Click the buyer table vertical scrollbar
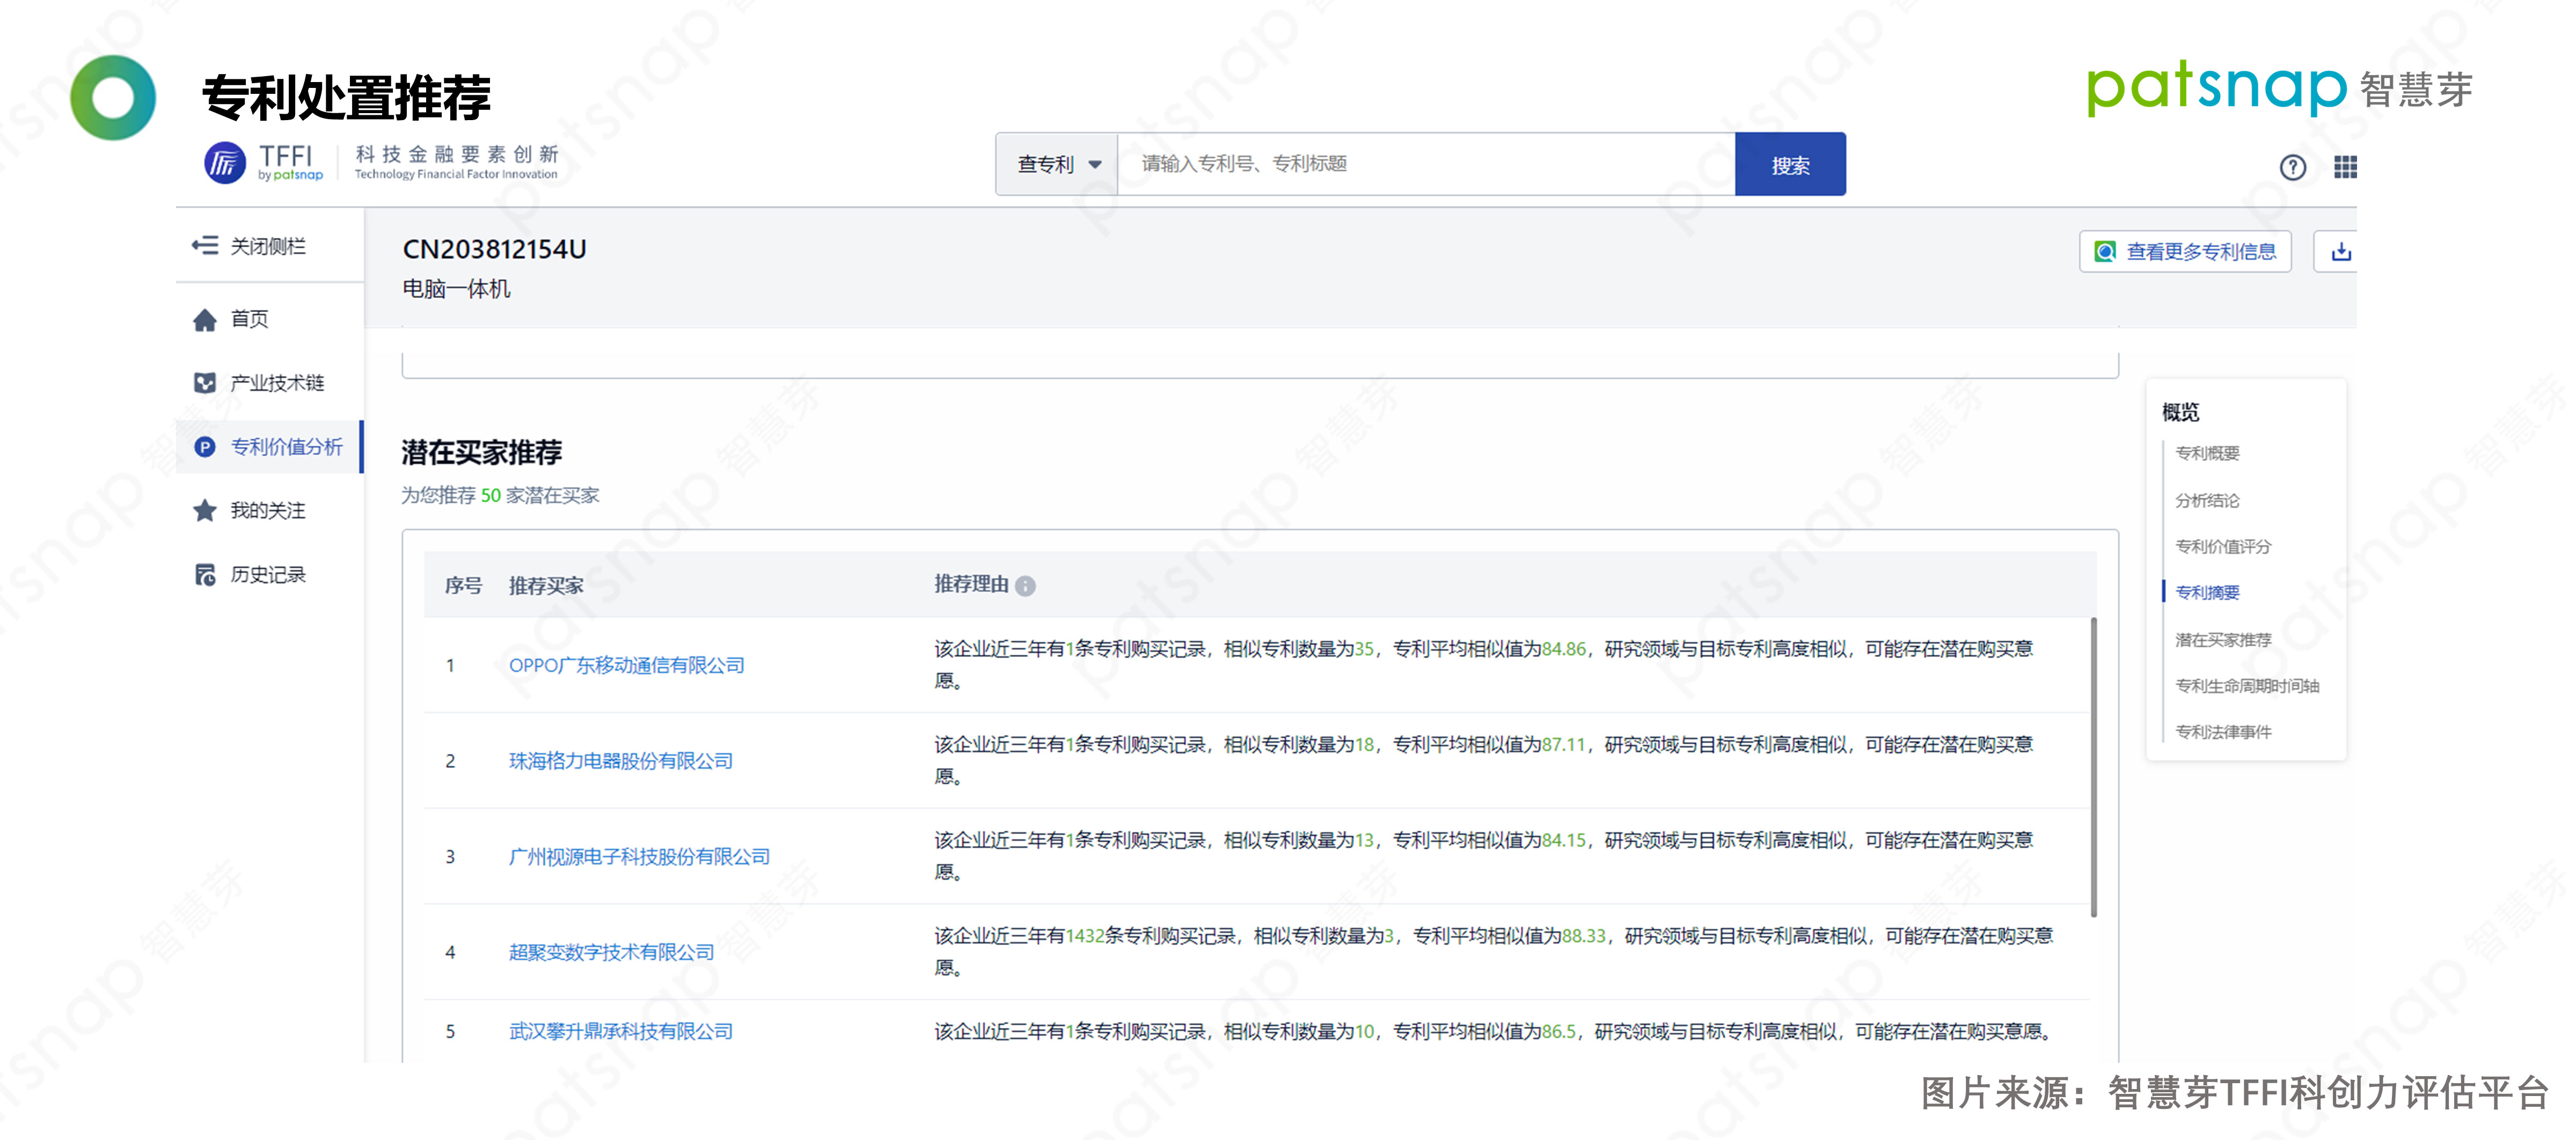 (2093, 766)
